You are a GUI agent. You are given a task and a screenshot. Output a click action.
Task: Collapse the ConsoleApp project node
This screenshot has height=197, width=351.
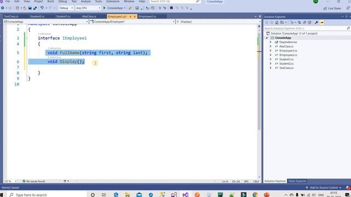click(x=267, y=38)
